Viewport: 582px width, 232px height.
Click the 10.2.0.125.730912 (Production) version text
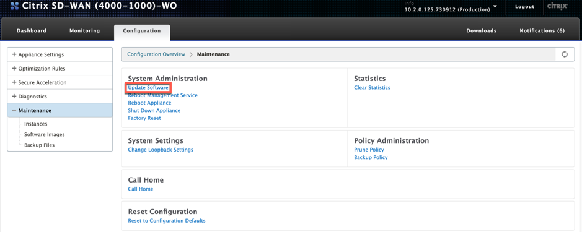point(448,9)
